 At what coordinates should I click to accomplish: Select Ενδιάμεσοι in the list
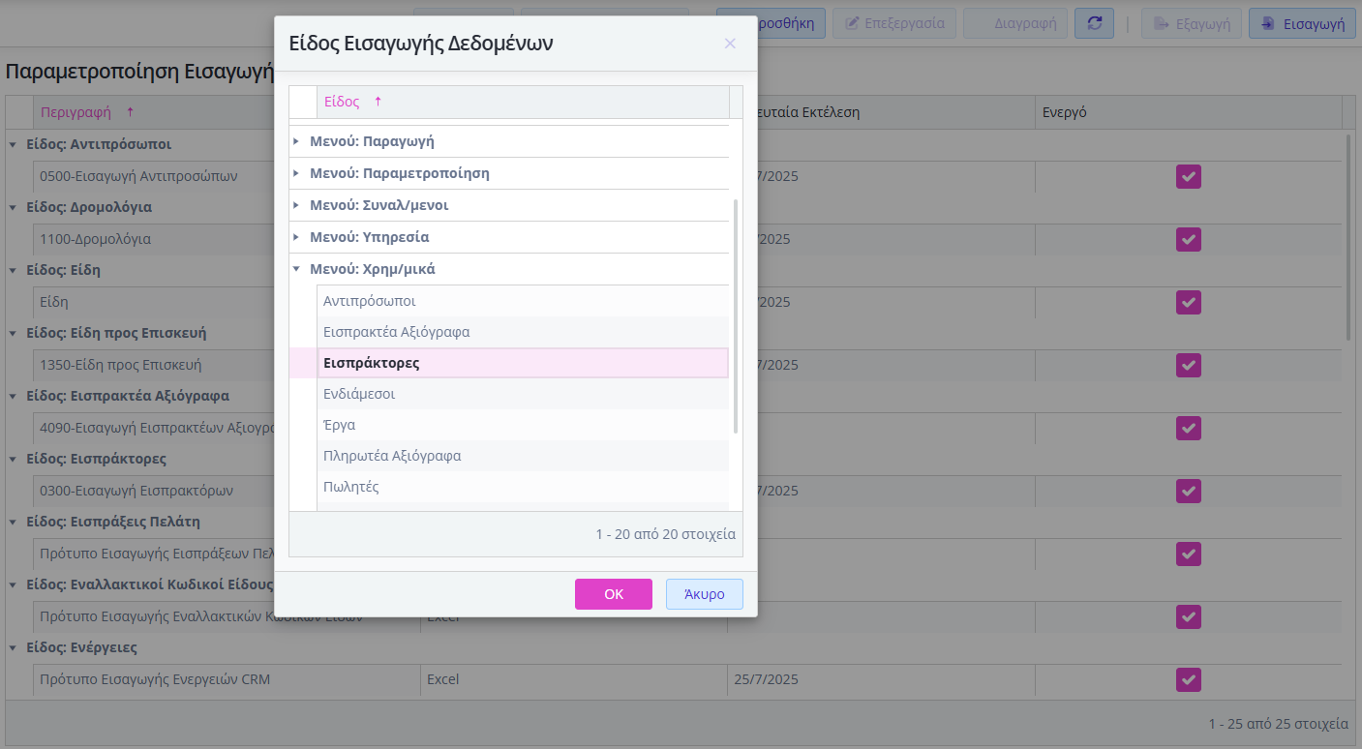(x=359, y=394)
